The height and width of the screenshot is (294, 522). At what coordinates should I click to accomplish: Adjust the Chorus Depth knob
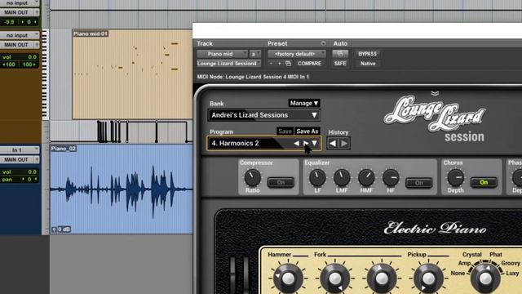(455, 177)
